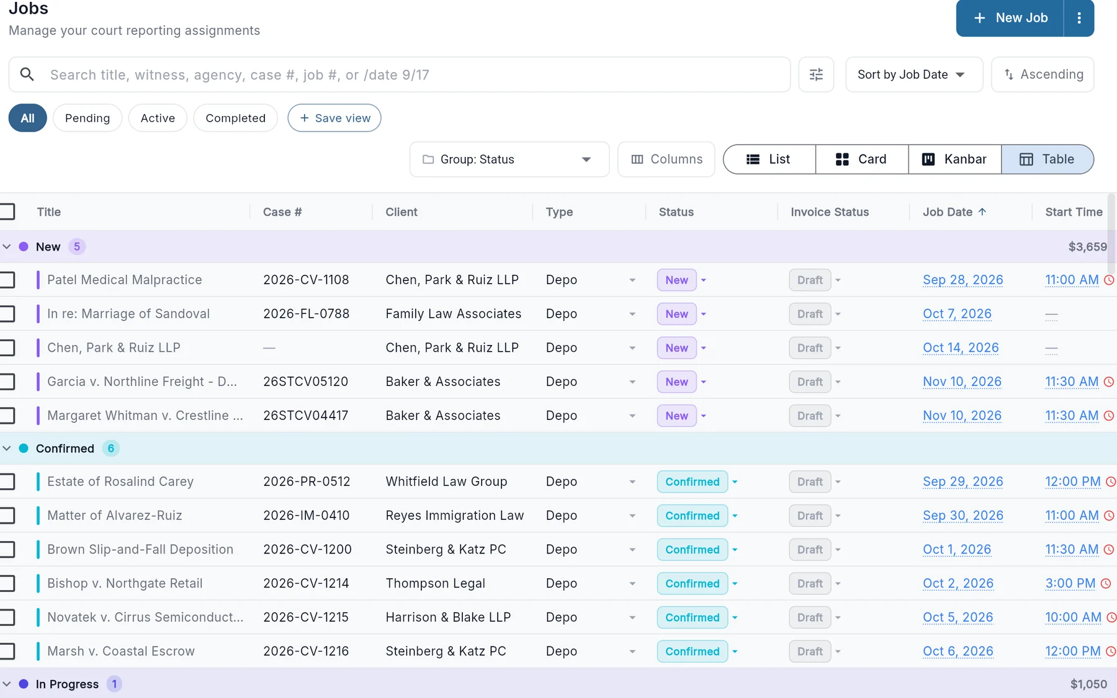Filter by Active jobs

[x=158, y=118]
